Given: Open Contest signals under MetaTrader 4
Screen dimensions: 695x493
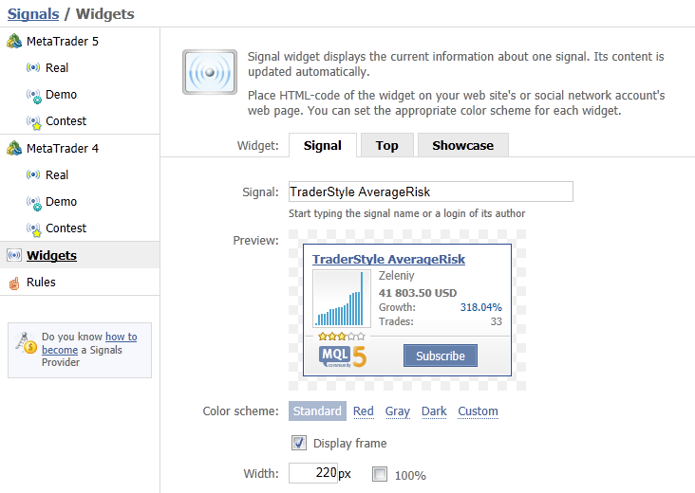Looking at the screenshot, I should coord(66,228).
